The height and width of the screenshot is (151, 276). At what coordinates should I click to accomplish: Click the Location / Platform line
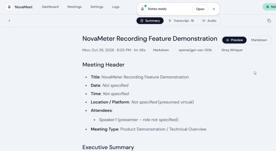[142, 102]
